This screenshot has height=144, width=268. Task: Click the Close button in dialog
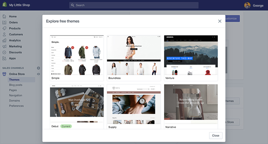[x=216, y=136]
